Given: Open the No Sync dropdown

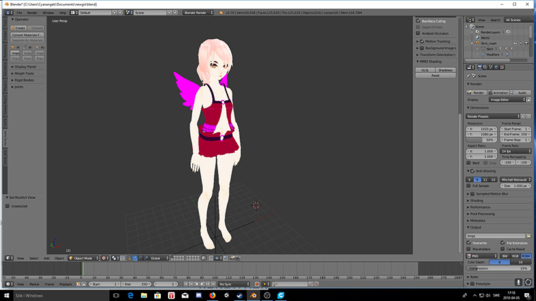Looking at the screenshot, I should [x=234, y=284].
